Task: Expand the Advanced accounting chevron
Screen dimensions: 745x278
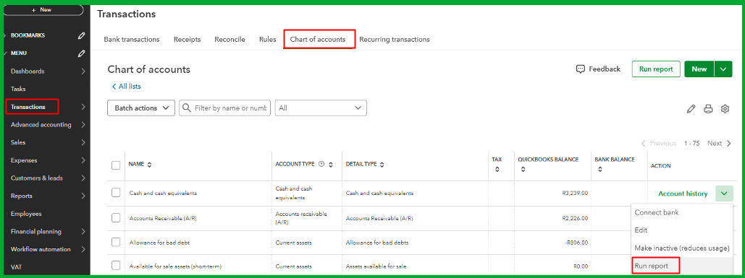Action: coord(83,125)
